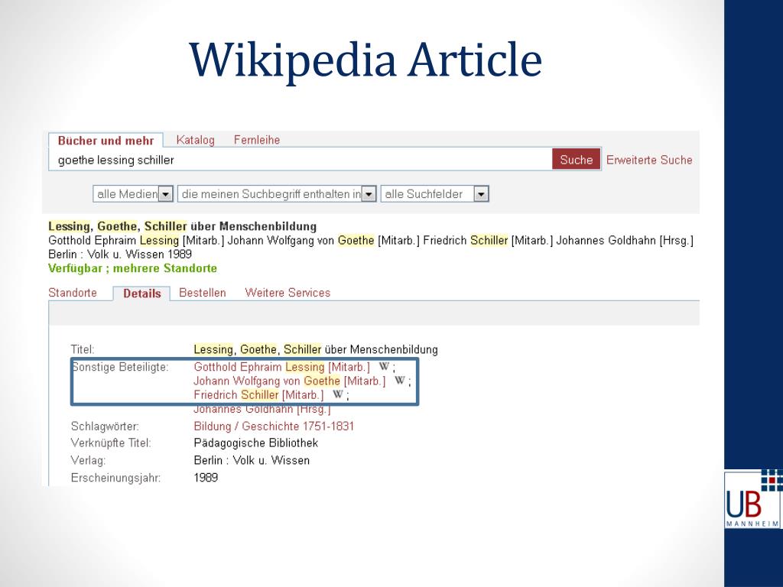Click the 'Verknüpfte Titel:' label
Image resolution: width=783 pixels, height=587 pixels.
point(111,443)
